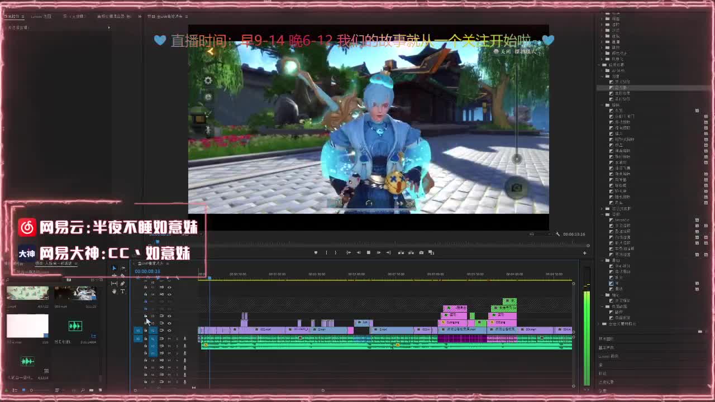
Task: Click the blue timeline timecode 00:00:08:23
Action: (x=147, y=271)
